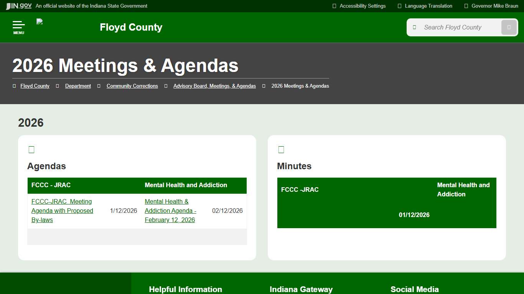This screenshot has width=524, height=294.
Task: Click the green Minutes date bar 01/12/2026
Action: (414, 215)
